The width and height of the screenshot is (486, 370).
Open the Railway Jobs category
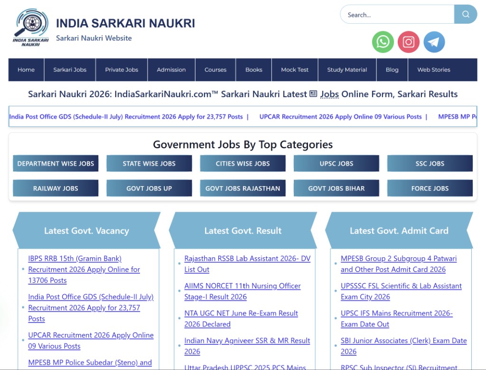(56, 188)
